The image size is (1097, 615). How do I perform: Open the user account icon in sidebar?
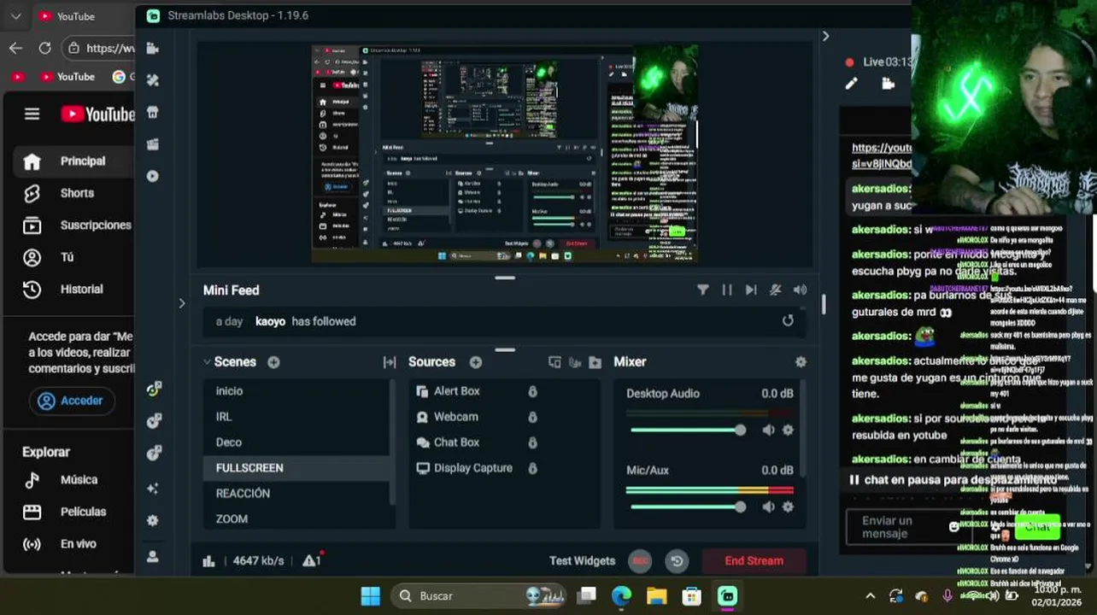point(153,556)
